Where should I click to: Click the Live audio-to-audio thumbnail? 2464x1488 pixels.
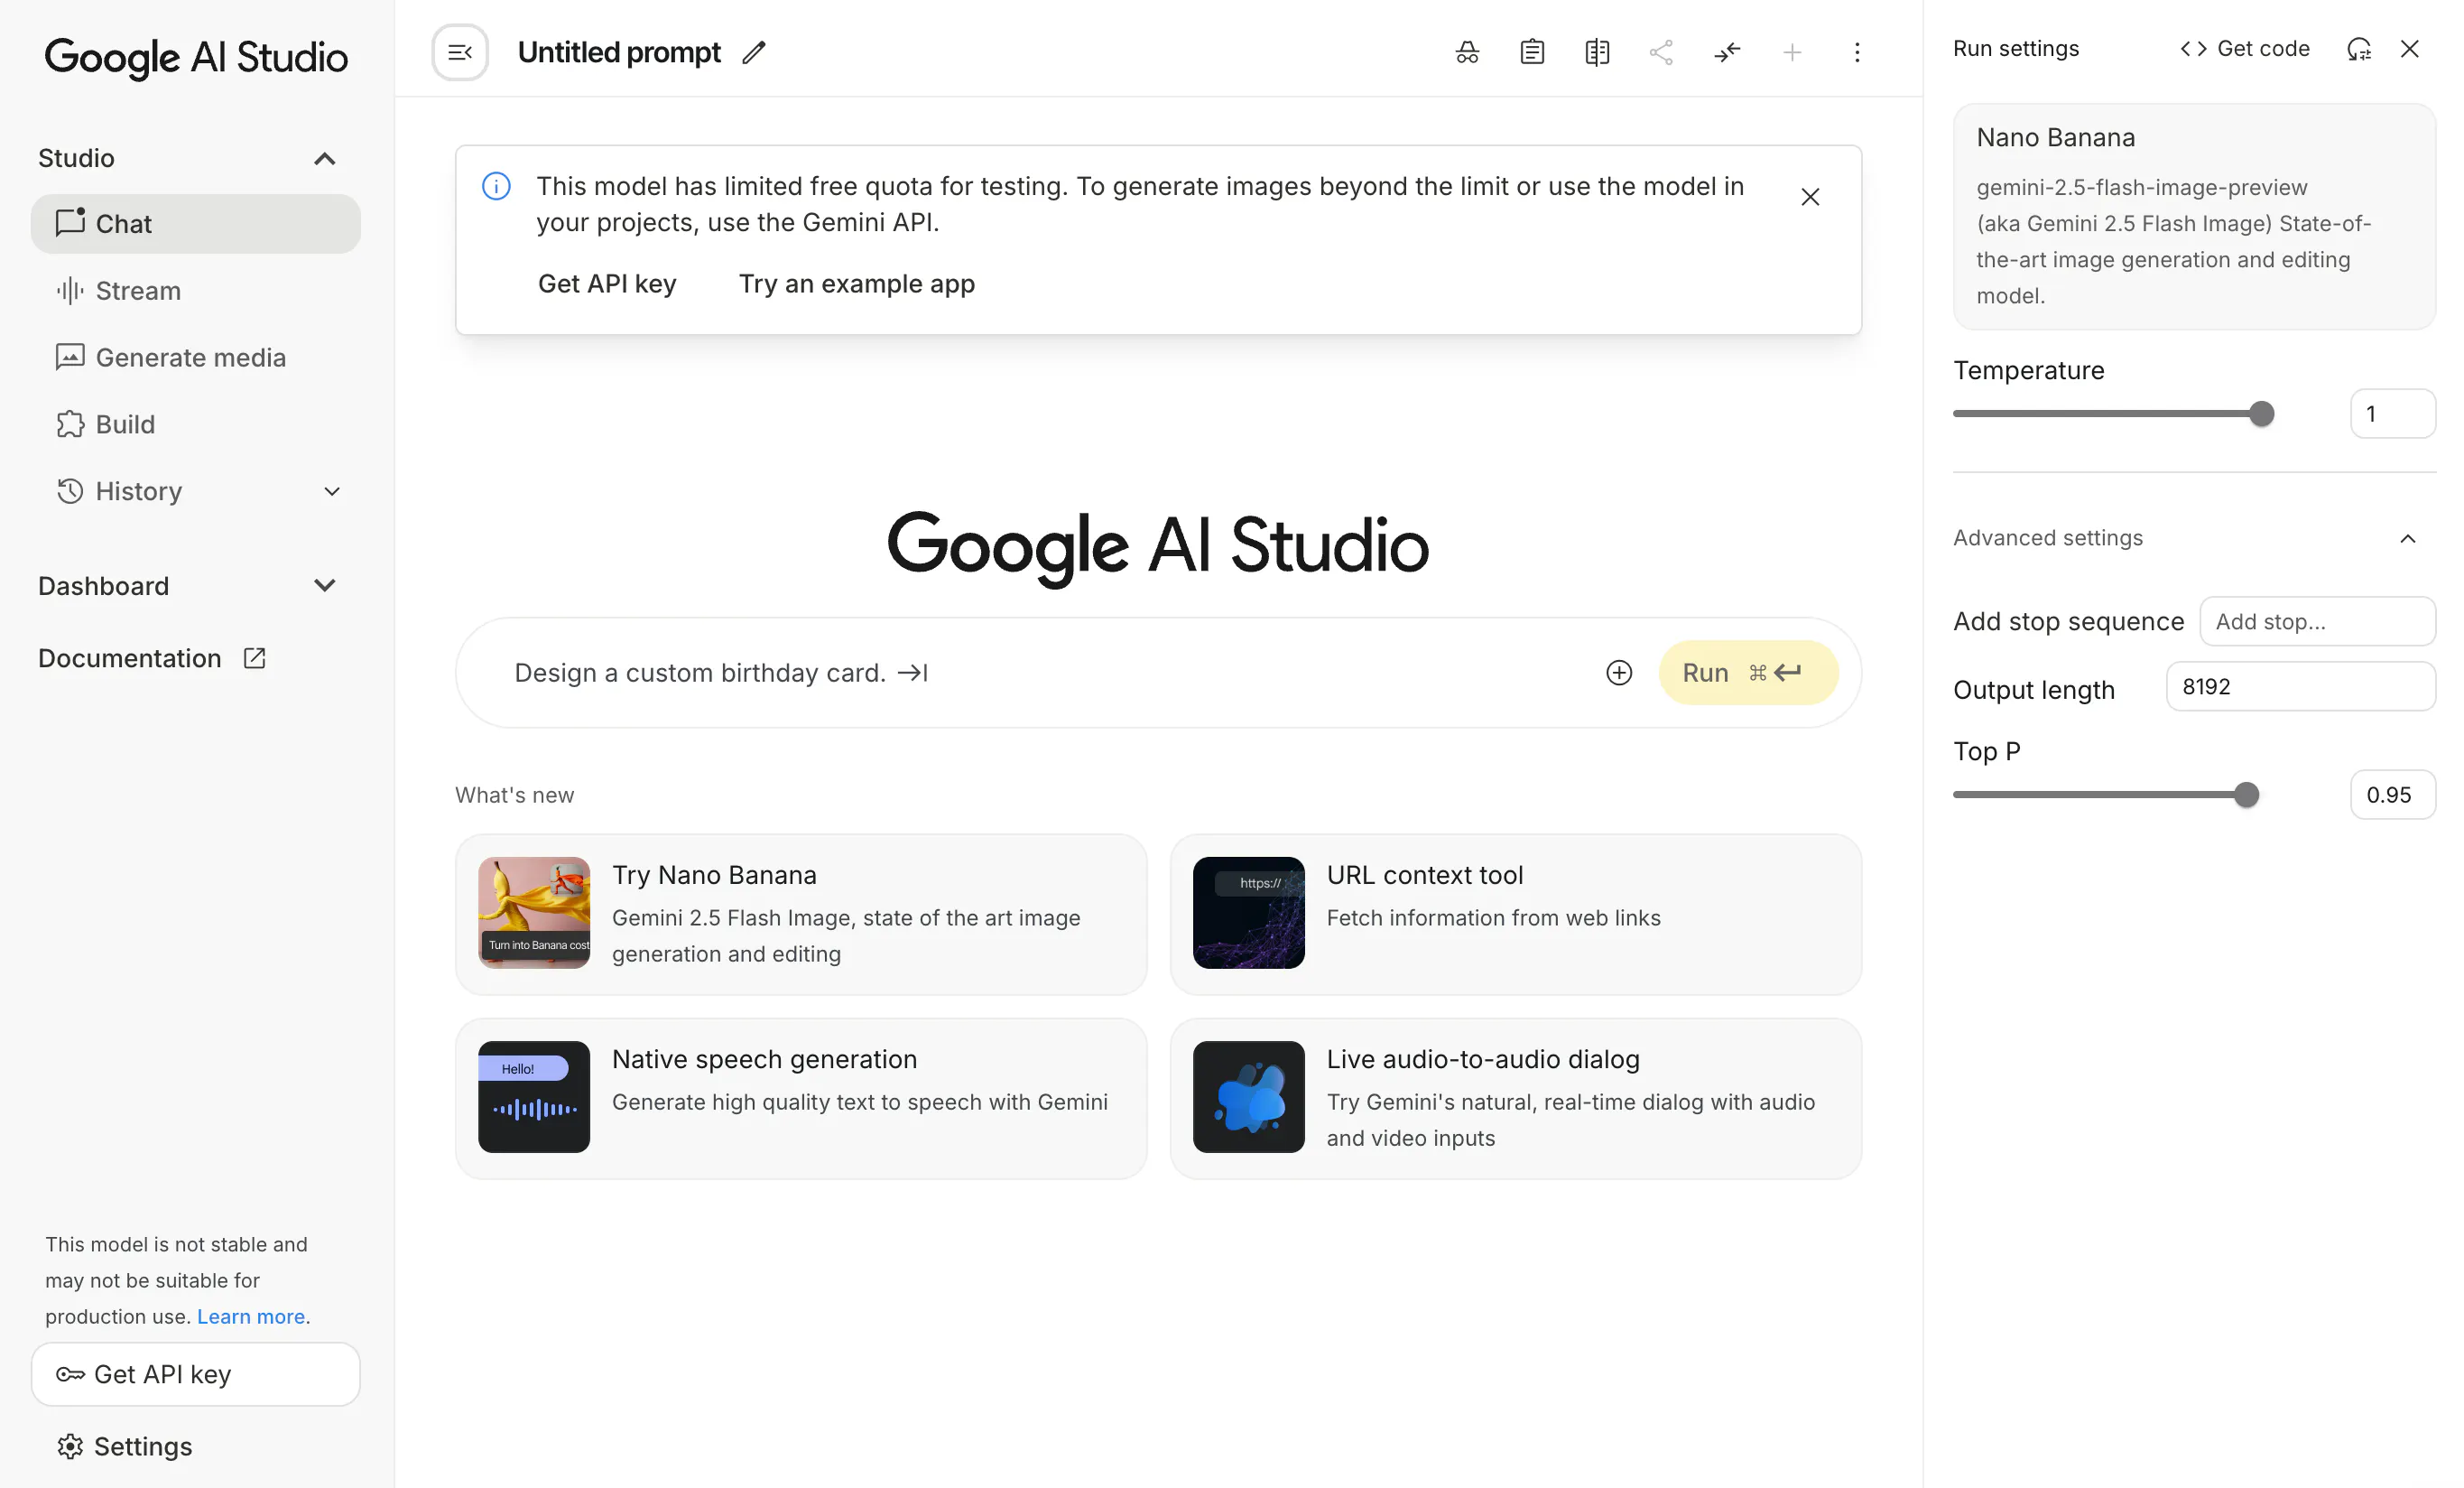pos(1249,1097)
